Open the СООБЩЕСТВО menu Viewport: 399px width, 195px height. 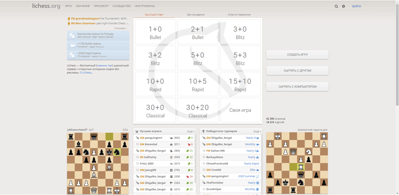tap(122, 6)
